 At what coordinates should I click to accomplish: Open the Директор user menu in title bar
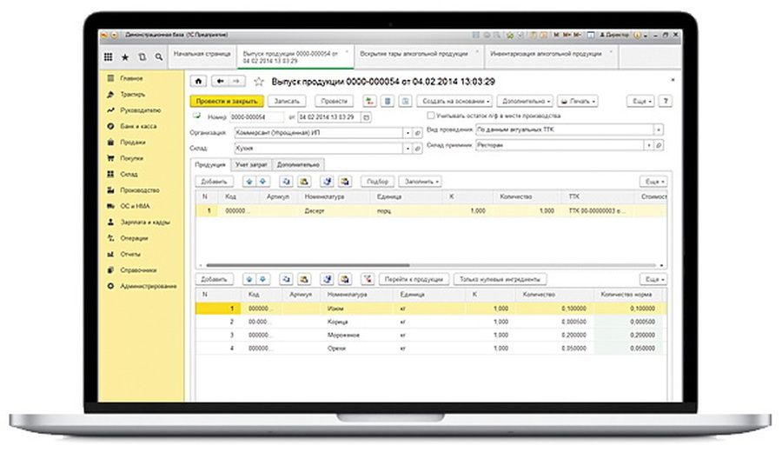click(614, 35)
